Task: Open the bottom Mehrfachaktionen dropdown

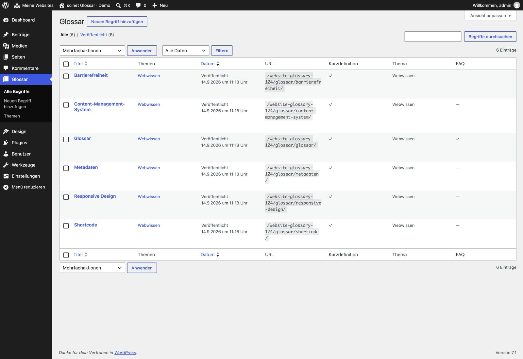Action: click(92, 268)
